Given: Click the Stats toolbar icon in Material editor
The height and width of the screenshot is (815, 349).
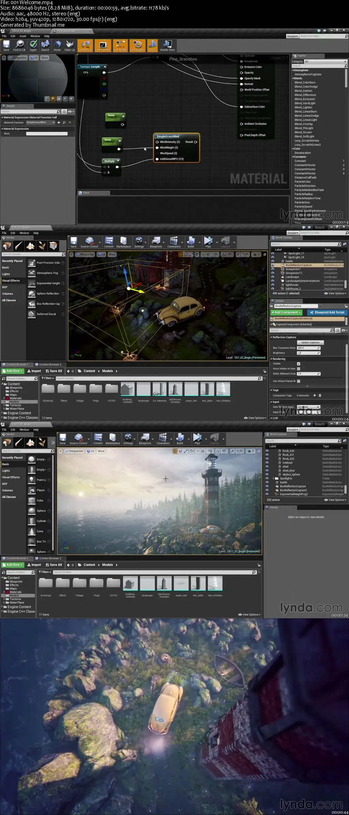Looking at the screenshot, I should click(152, 45).
